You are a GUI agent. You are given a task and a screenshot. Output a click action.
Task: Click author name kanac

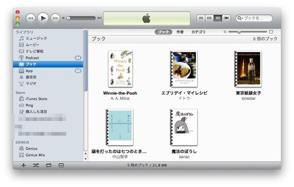click(184, 157)
